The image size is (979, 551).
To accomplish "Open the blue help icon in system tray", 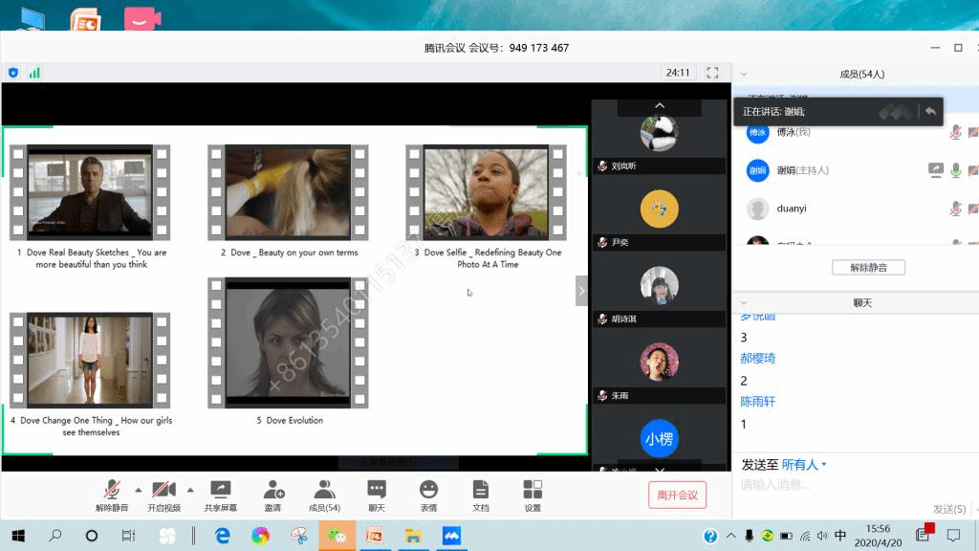I will tap(710, 536).
